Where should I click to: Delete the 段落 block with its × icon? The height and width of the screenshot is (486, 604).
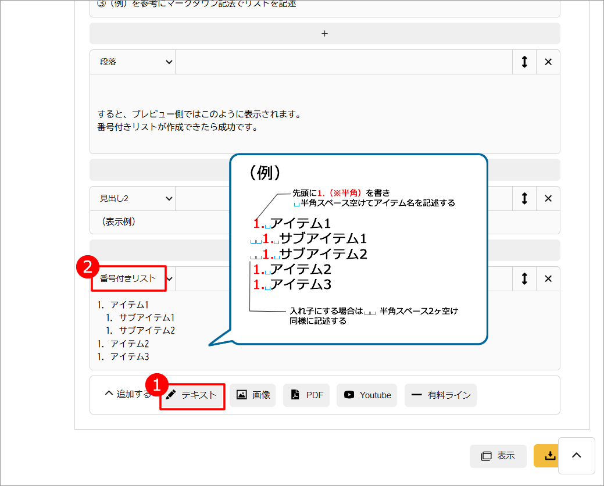pos(548,62)
